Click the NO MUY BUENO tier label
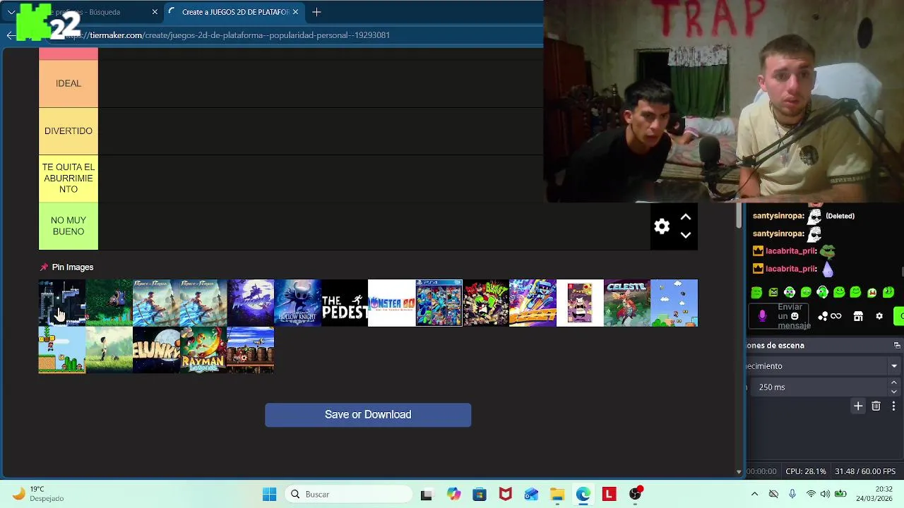904x508 pixels. click(x=69, y=226)
